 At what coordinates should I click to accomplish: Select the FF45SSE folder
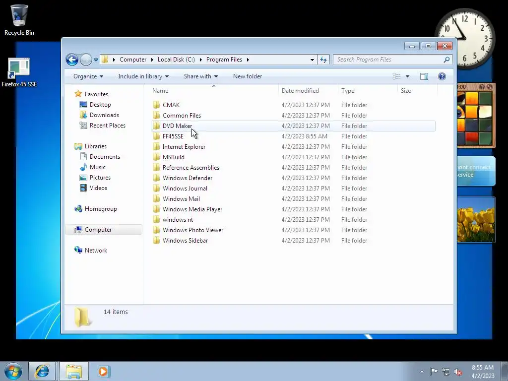pyautogui.click(x=293, y=136)
